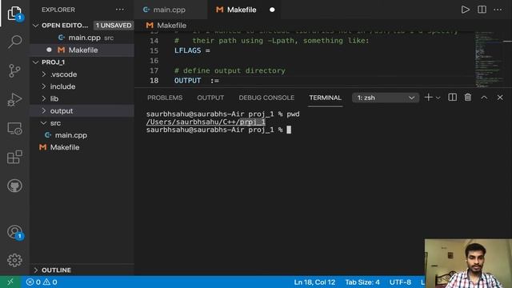This screenshot has height=288, width=512.
Task: Open the 1: zsh terminal selector dropdown
Action: (386, 98)
